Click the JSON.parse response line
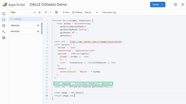The height and width of the screenshot is (104, 186). click(84, 87)
